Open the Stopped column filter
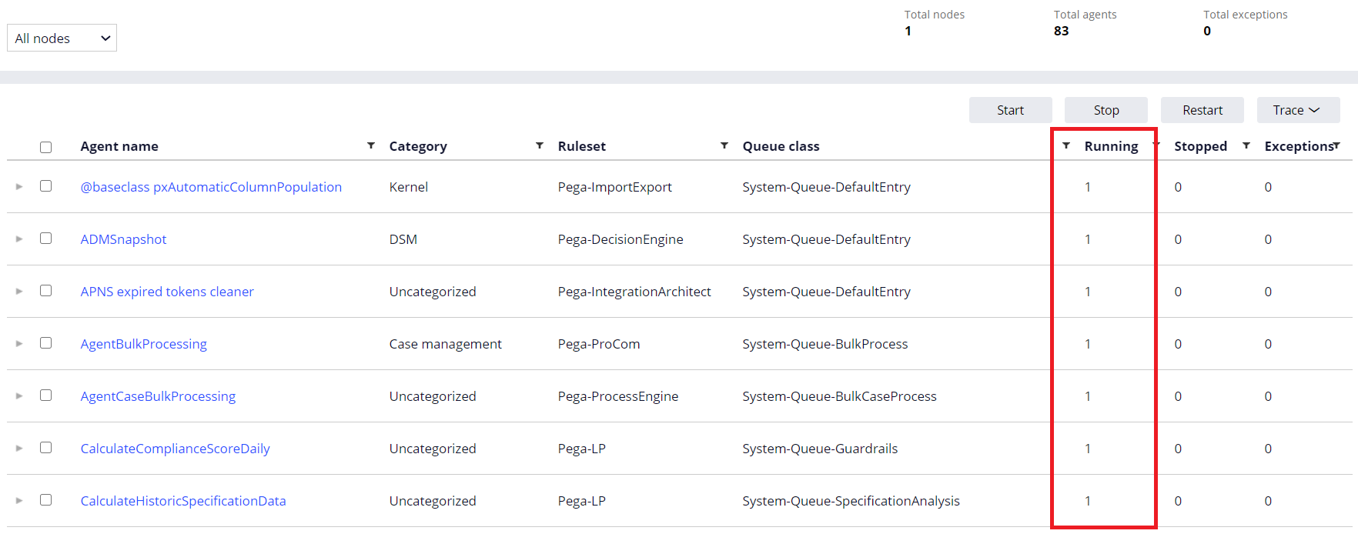 click(x=1246, y=145)
